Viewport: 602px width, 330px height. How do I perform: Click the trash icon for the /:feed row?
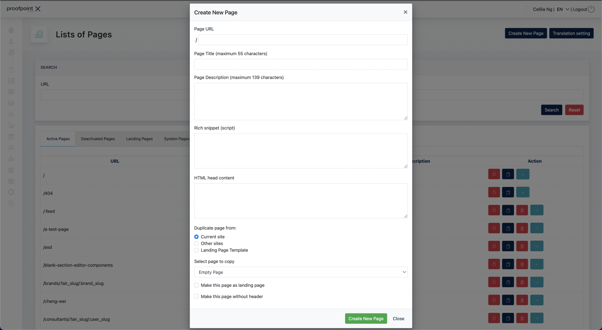coord(522,210)
